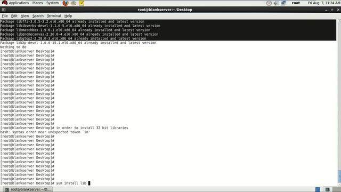This screenshot has width=341, height=192.
Task: Click 'in order to install 32 bit libraries'
Action: (x=92, y=128)
